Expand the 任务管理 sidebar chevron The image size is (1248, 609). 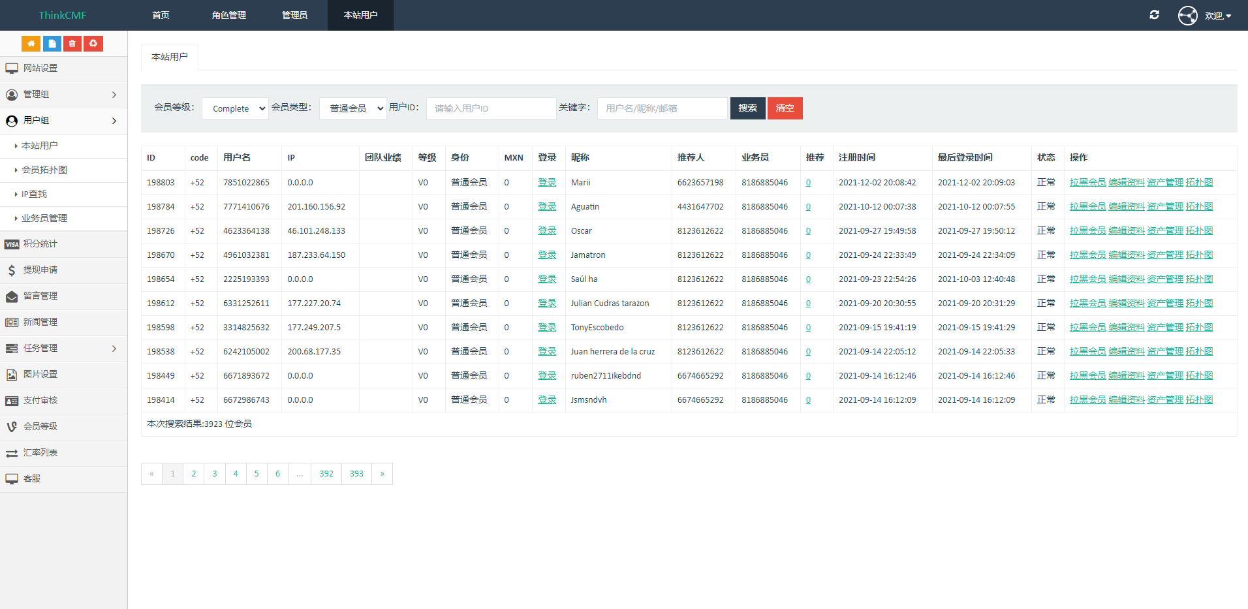(114, 349)
